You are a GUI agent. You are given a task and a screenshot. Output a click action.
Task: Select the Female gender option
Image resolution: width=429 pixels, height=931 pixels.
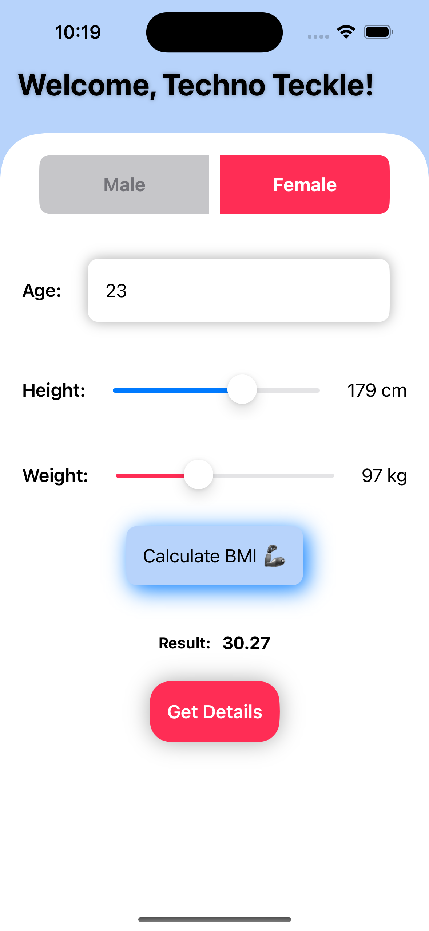305,184
